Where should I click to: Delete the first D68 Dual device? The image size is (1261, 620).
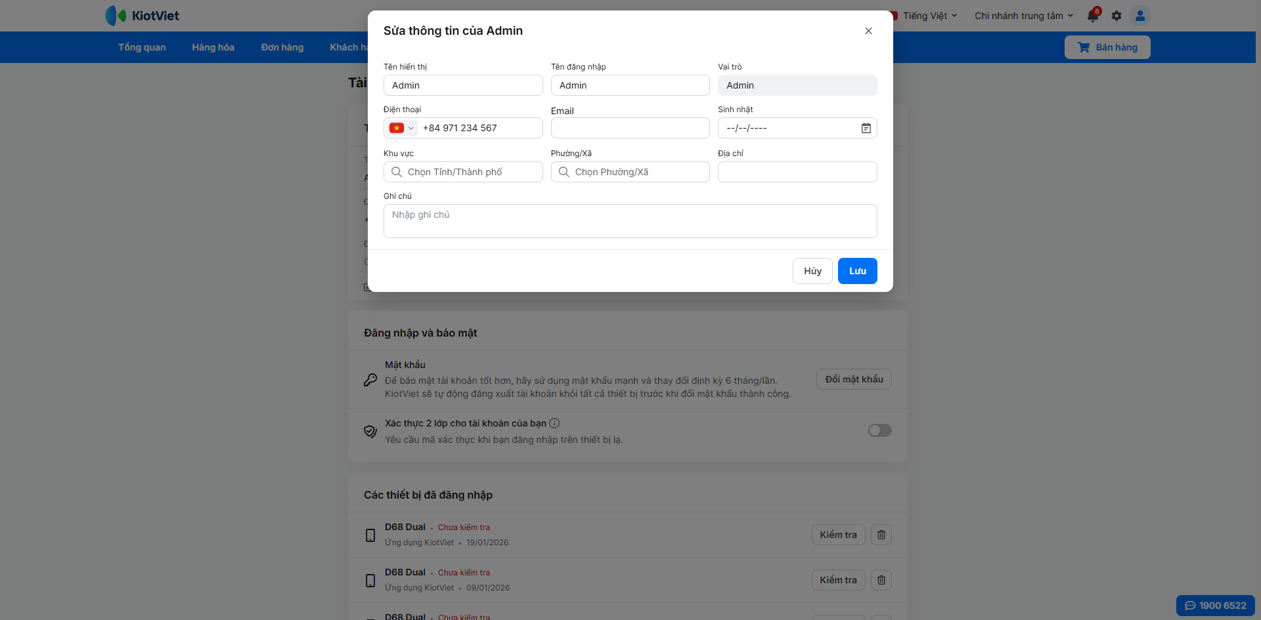(x=881, y=535)
